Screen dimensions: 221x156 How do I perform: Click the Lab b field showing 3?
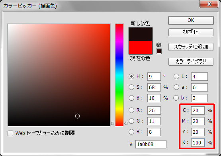point(199,98)
